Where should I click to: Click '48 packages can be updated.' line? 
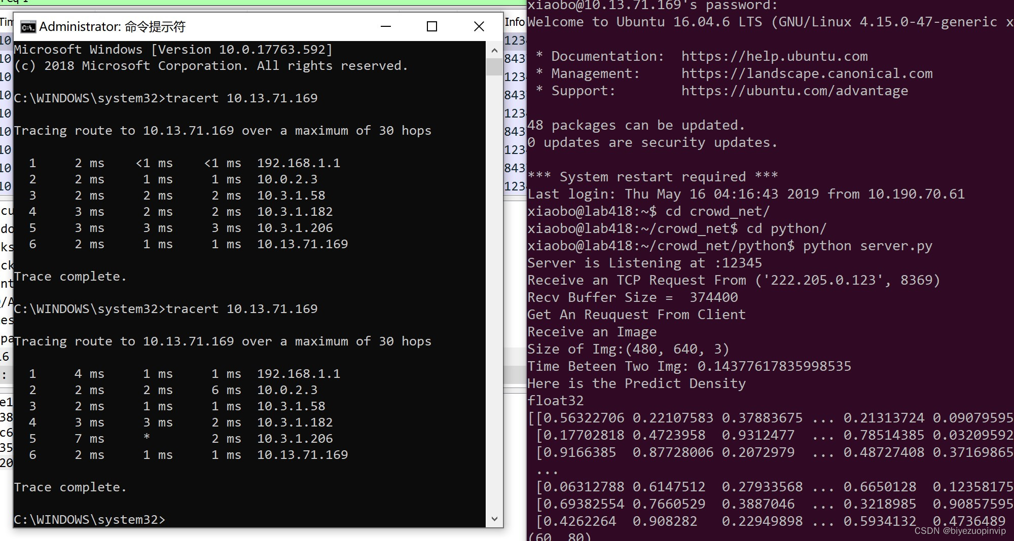[x=636, y=125]
